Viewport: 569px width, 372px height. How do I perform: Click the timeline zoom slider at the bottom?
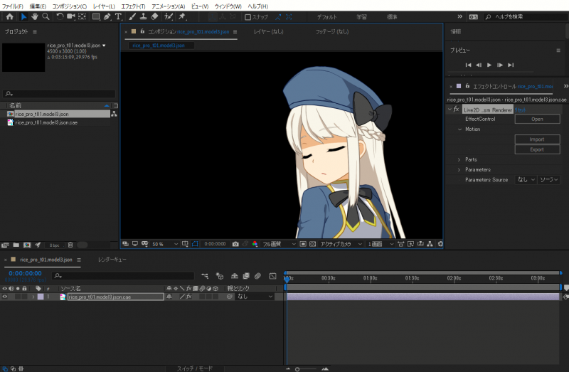point(306,369)
